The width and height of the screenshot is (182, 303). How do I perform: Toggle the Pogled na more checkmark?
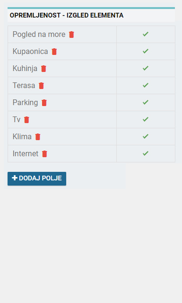coord(146,34)
